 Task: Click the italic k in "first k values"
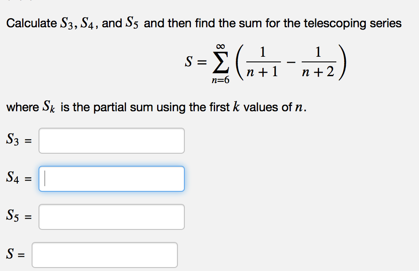coord(236,106)
